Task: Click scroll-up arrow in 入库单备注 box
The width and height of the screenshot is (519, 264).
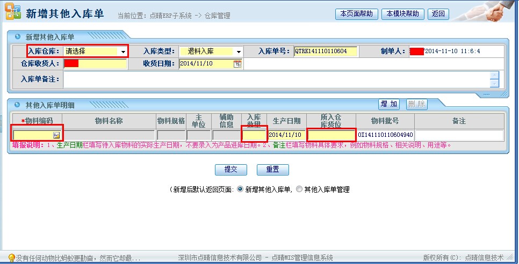Action: [x=494, y=76]
